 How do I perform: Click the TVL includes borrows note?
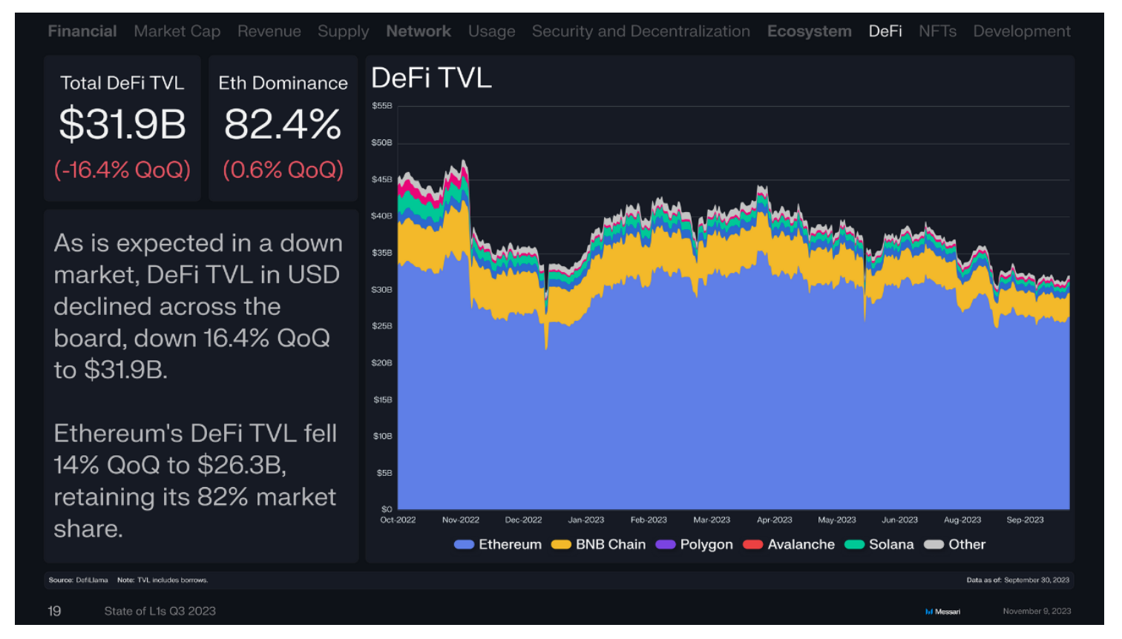(163, 580)
